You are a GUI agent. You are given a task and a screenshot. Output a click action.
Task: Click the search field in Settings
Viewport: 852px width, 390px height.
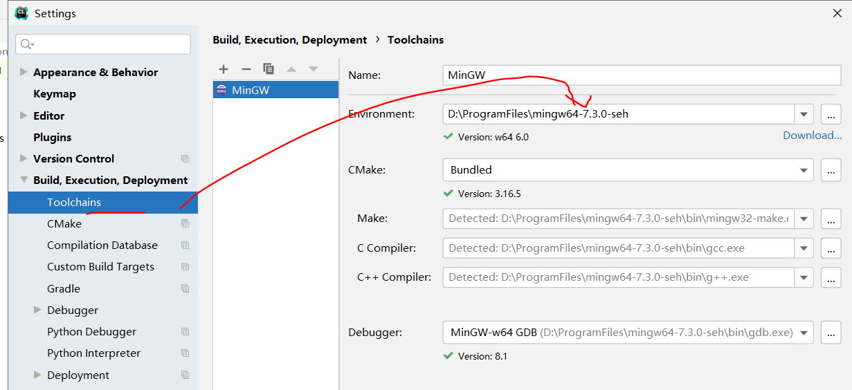[x=103, y=44]
